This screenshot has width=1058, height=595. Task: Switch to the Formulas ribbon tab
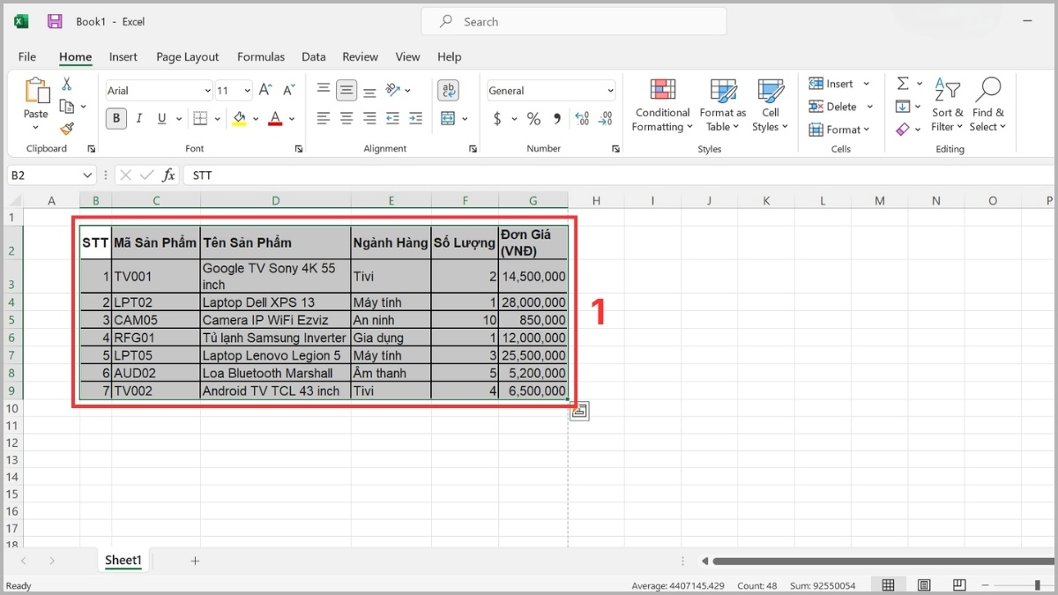click(261, 56)
